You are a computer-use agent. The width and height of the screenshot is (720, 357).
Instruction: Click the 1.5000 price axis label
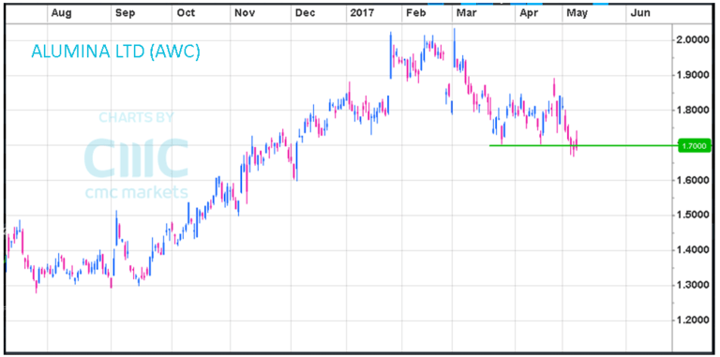pyautogui.click(x=693, y=216)
